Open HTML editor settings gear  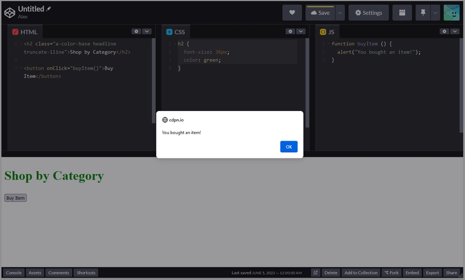pyautogui.click(x=136, y=31)
